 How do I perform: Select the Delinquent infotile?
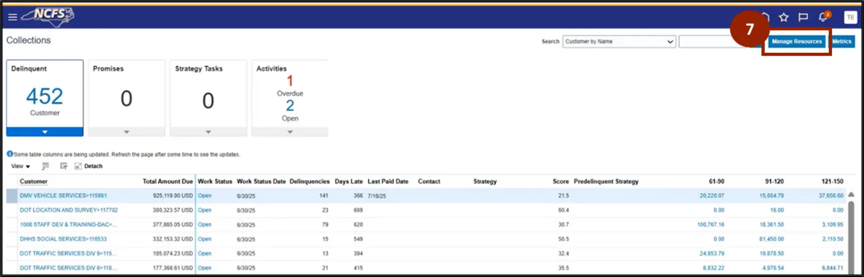click(x=45, y=94)
